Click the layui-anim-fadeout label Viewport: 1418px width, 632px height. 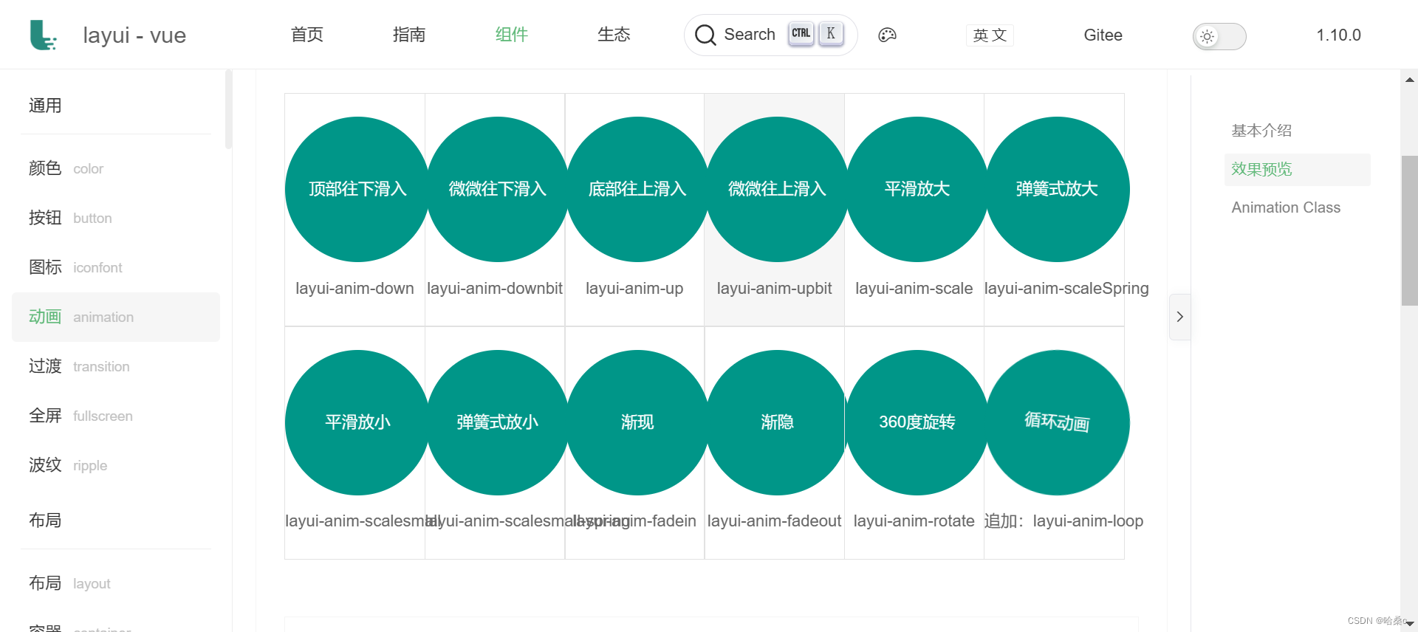(x=774, y=521)
